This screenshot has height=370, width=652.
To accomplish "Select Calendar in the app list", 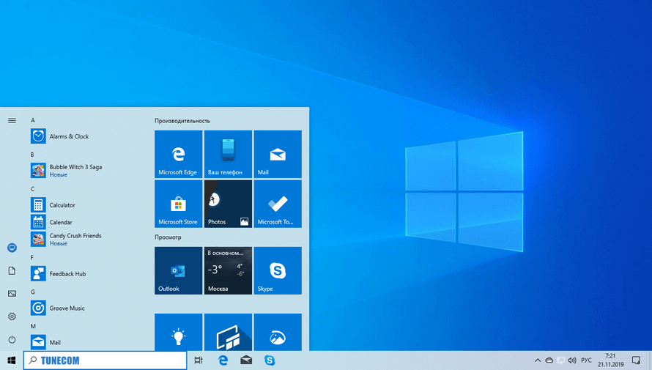I will point(61,222).
